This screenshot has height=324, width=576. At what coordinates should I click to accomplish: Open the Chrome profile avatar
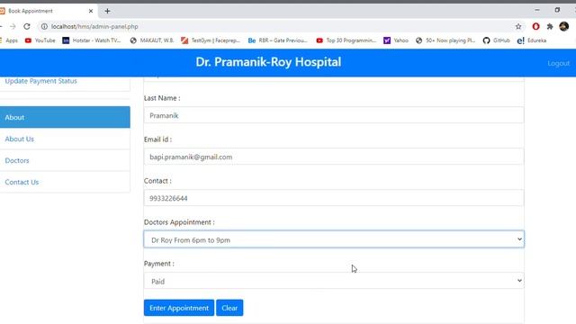click(564, 26)
